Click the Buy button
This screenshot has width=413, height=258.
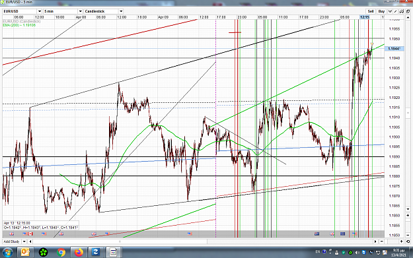point(381,11)
